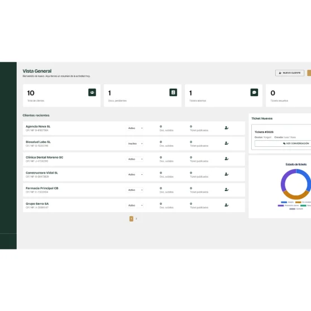The height and width of the screenshot is (311, 311).
Task: Click the chat bubble icon on the open tickets card
Action: [x=254, y=93]
